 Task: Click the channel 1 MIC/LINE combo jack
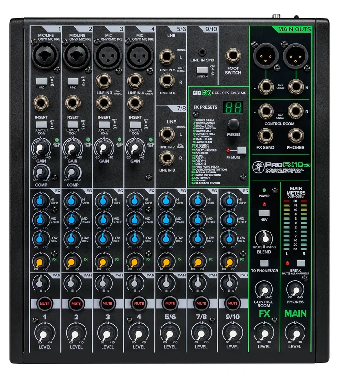(45, 56)
